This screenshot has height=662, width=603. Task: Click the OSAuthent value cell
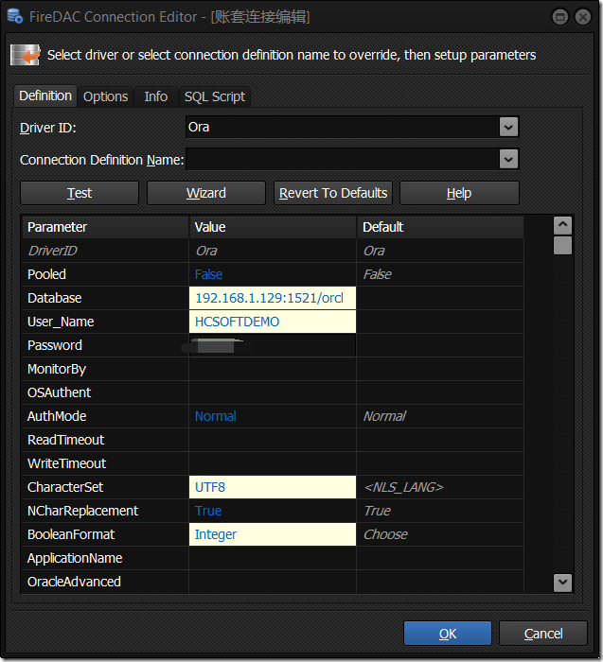[273, 392]
